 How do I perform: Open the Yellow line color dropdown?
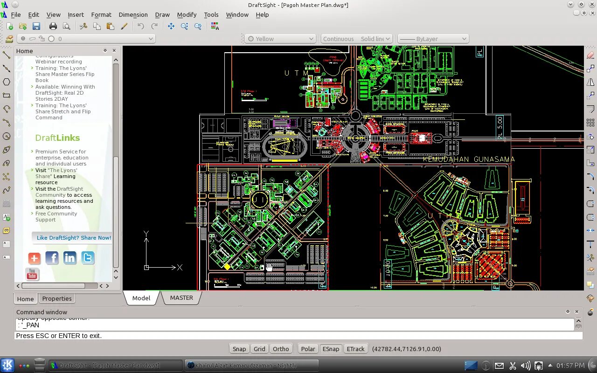[x=281, y=39]
